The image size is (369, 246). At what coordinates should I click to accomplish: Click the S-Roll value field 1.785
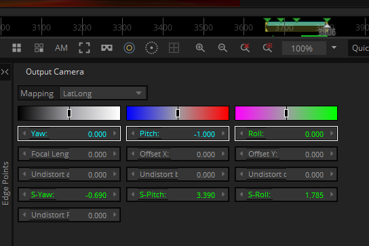(286, 194)
